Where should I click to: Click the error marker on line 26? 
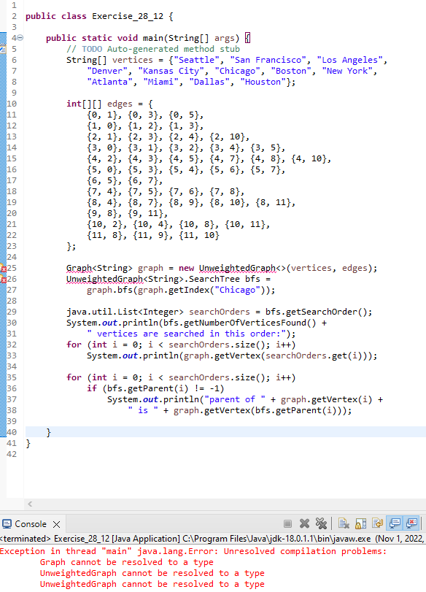tap(4, 280)
